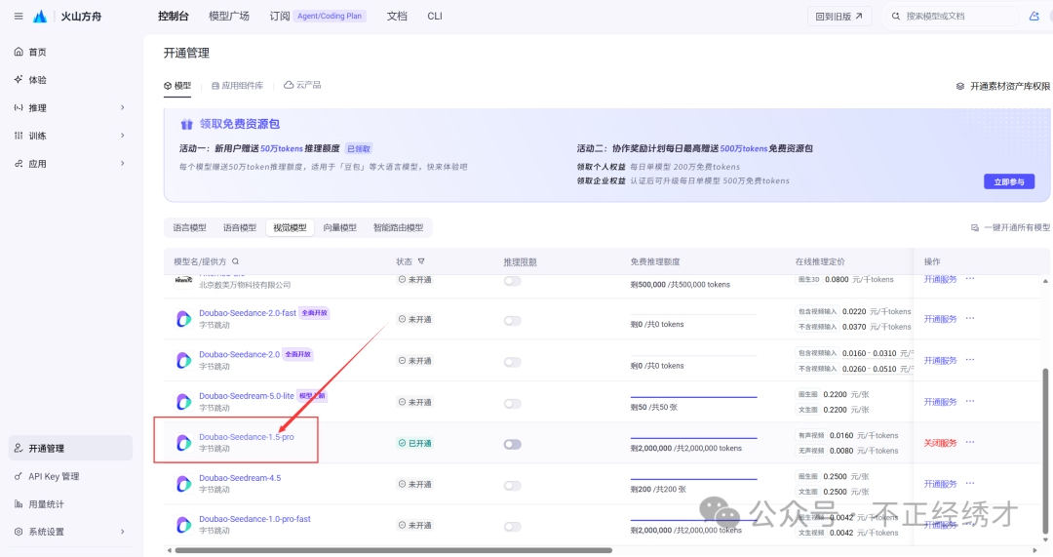Click the 搜索模型或文档 search field
This screenshot has height=557, width=1053.
coord(953,17)
